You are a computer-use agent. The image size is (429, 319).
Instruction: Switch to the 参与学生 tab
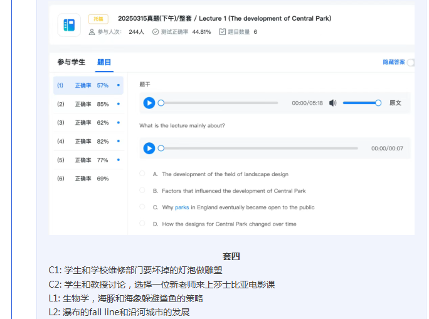[71, 62]
